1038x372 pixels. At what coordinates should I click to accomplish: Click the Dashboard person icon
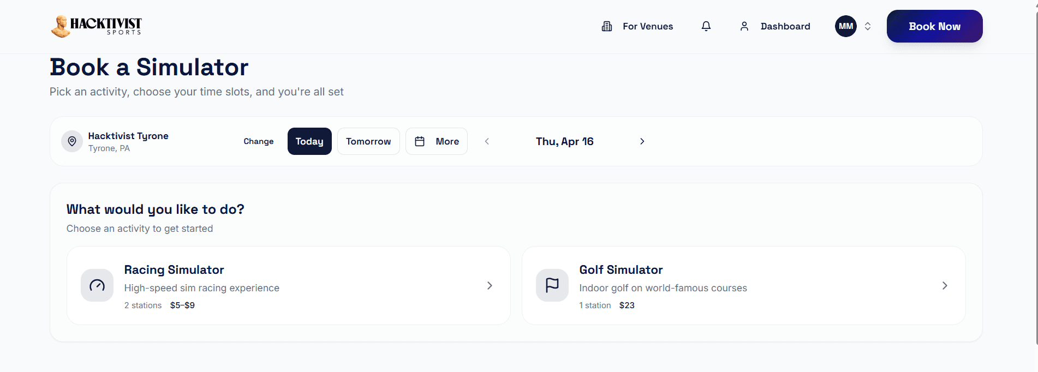744,26
